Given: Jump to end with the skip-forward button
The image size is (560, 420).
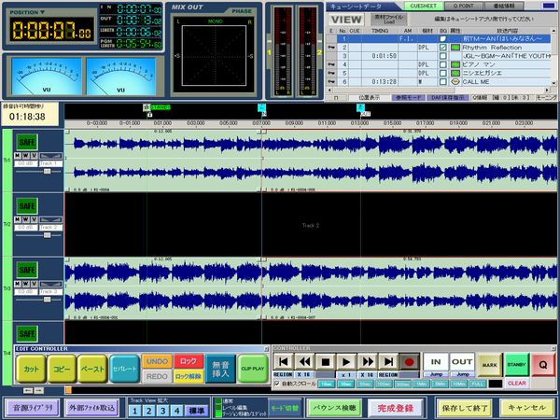Looking at the screenshot, I should point(386,361).
